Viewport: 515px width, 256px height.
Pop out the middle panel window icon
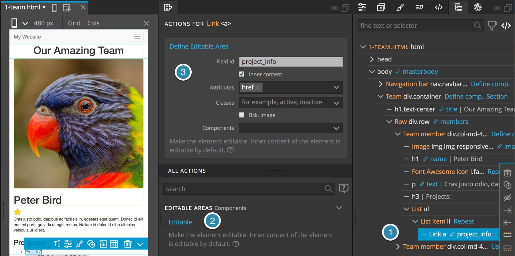[x=346, y=8]
